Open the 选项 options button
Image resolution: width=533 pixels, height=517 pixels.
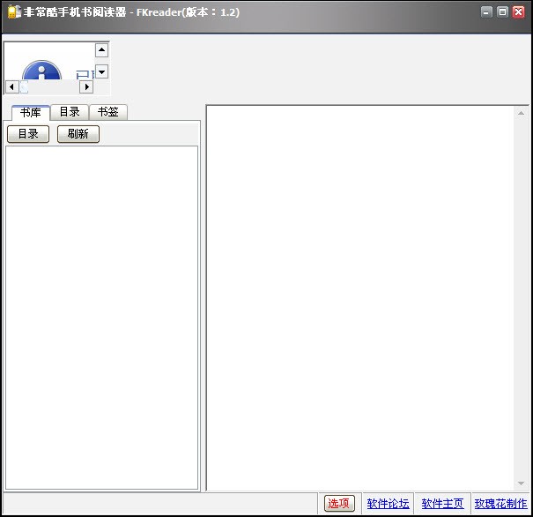coord(339,504)
